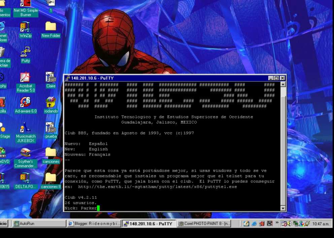The image size is (334, 238).
Task: Open Scyther's Commander desktop shortcut
Action: [26, 157]
